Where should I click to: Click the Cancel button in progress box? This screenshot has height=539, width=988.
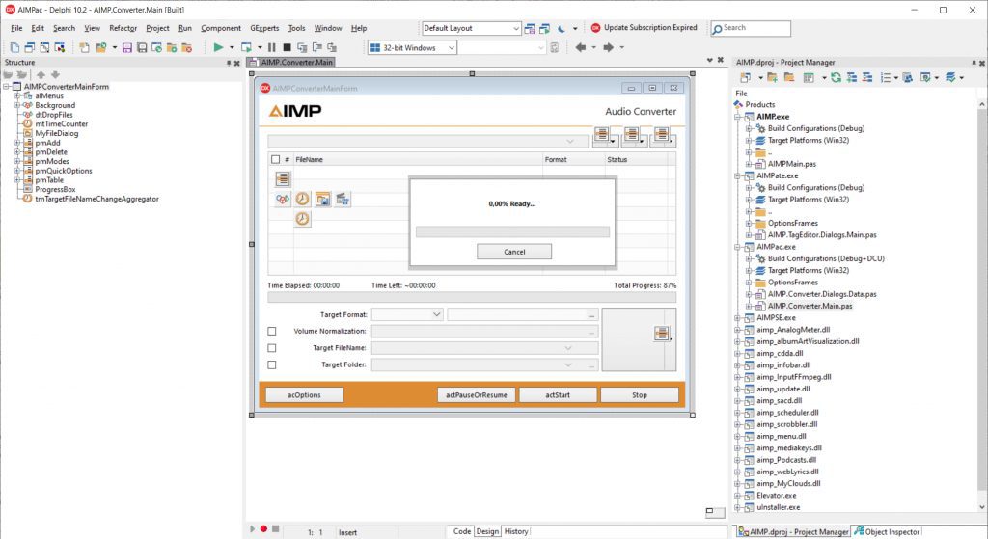click(x=514, y=252)
